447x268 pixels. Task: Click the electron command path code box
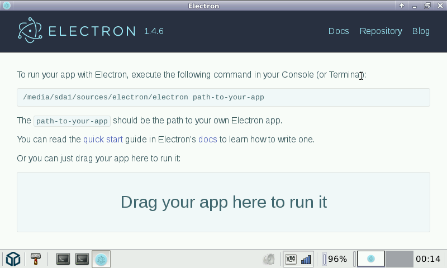[x=223, y=97]
